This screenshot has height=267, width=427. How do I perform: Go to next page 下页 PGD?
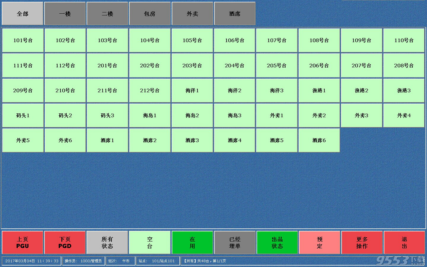click(65, 243)
